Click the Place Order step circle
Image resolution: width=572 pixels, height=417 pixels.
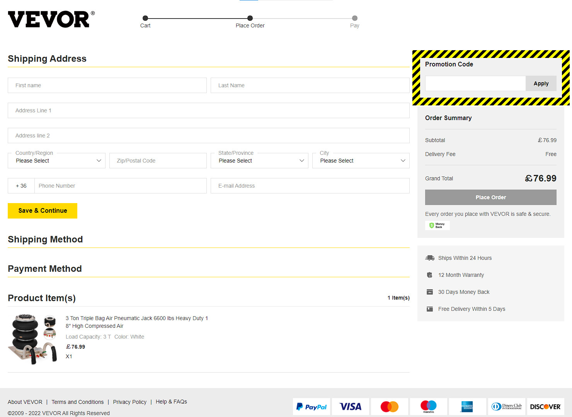[x=250, y=18]
